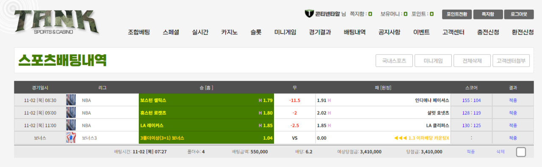Click the 포인트전환 button
This screenshot has height=167, width=542.
[457, 14]
